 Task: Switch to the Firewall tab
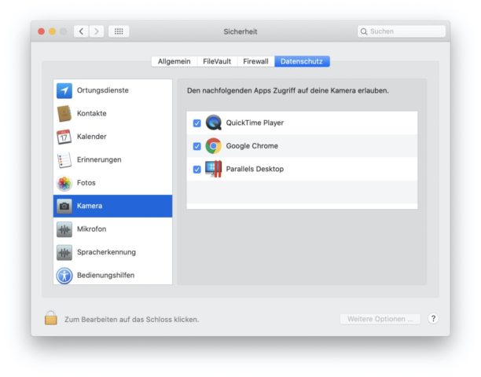click(255, 61)
